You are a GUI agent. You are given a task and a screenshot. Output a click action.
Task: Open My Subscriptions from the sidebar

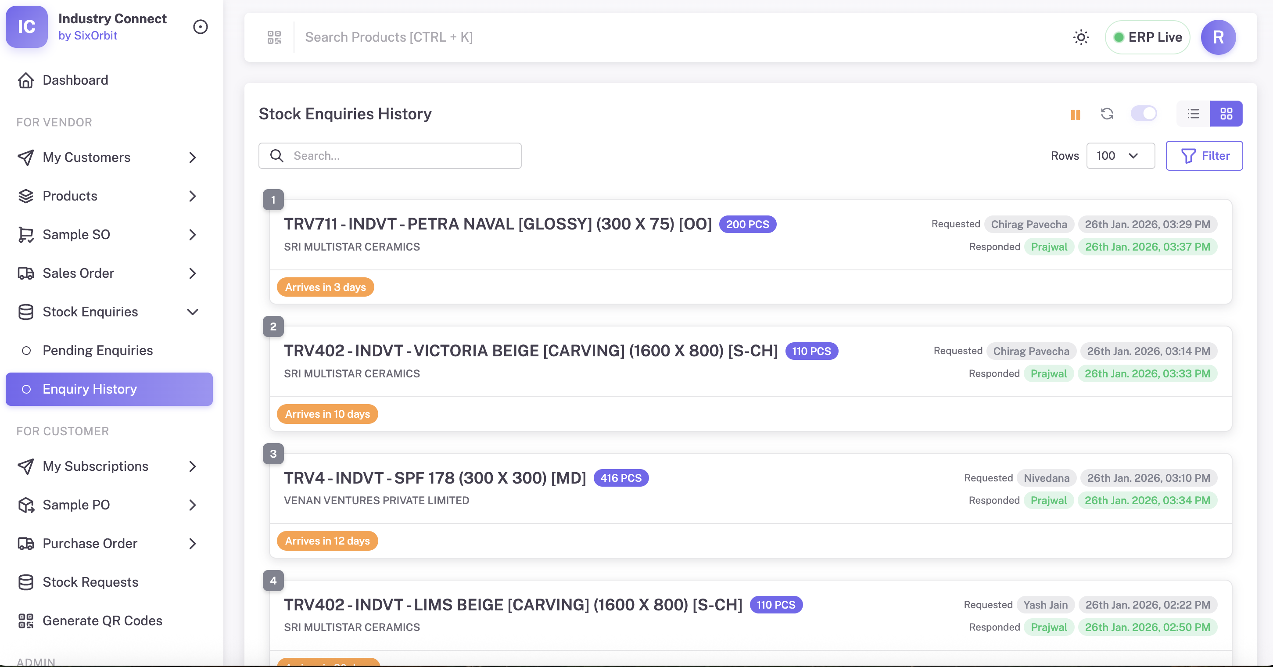point(95,466)
